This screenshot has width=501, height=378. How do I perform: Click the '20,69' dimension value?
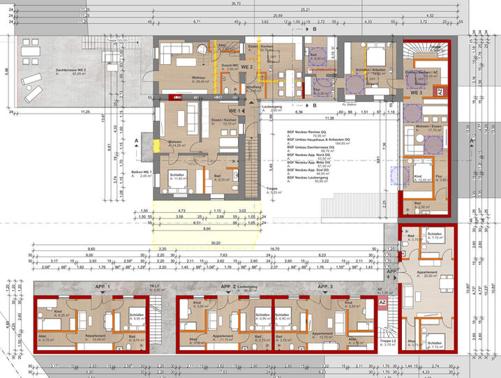[278, 15]
